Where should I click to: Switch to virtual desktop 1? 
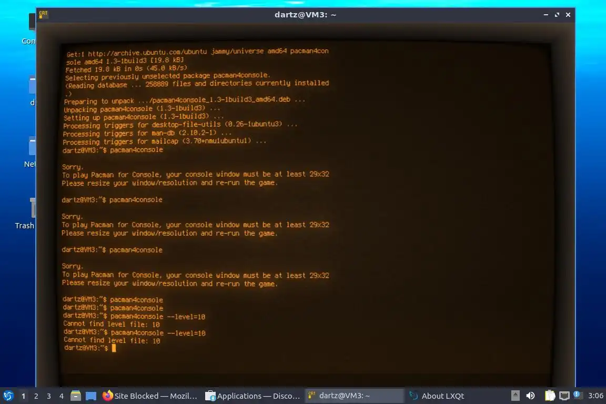pyautogui.click(x=24, y=396)
